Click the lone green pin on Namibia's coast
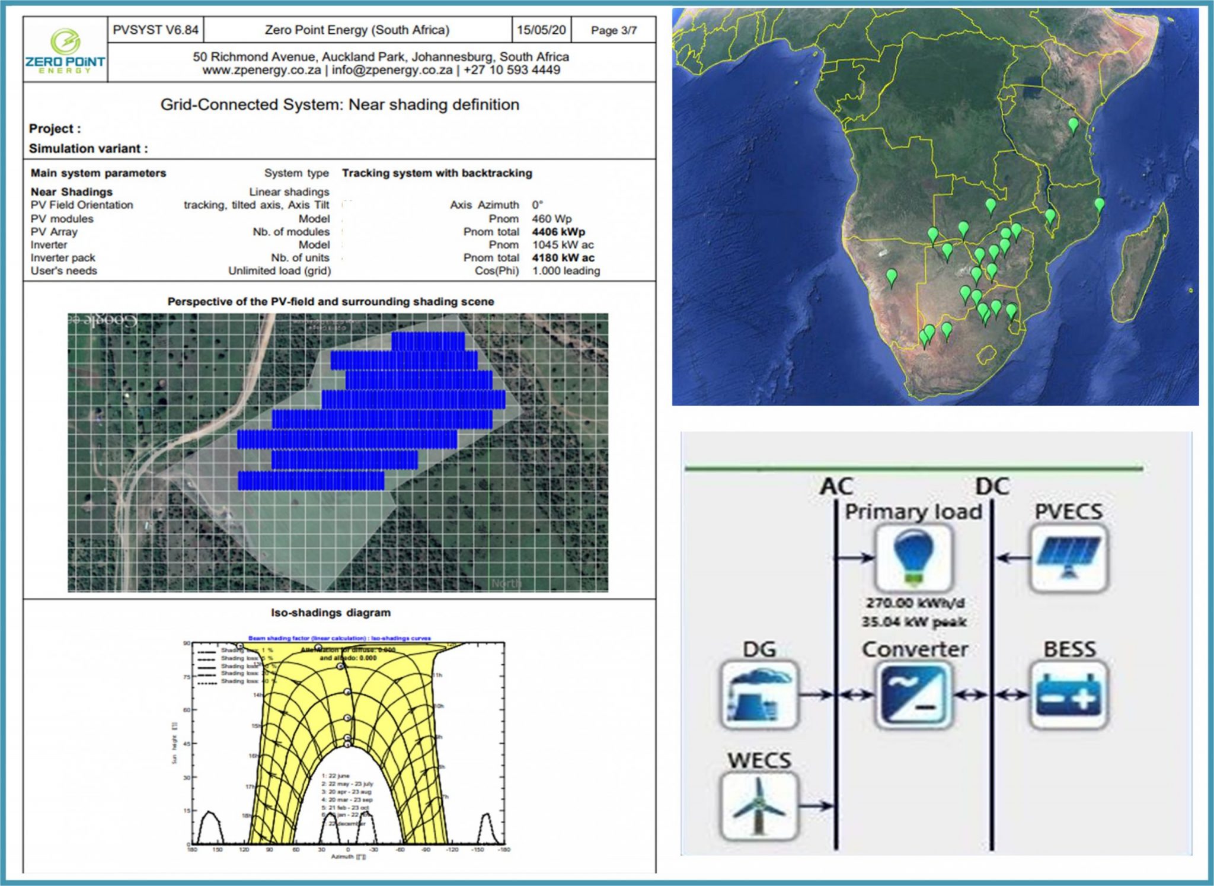 point(891,276)
